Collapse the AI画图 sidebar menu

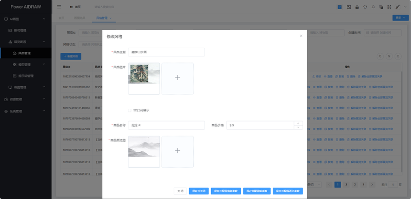pos(26,19)
